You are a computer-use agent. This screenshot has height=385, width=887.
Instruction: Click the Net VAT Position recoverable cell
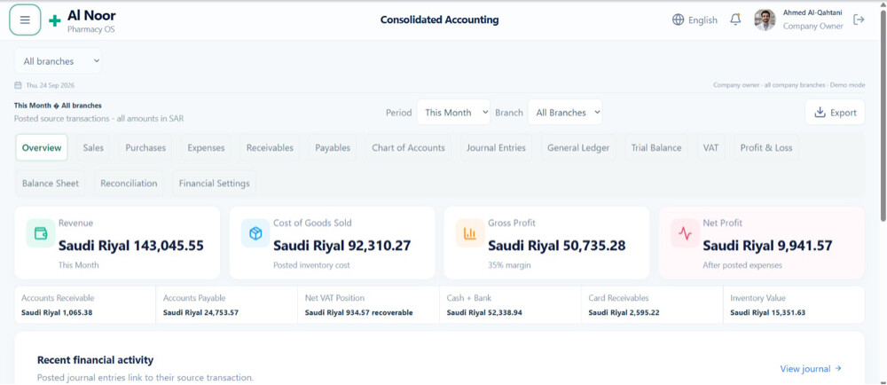click(369, 305)
